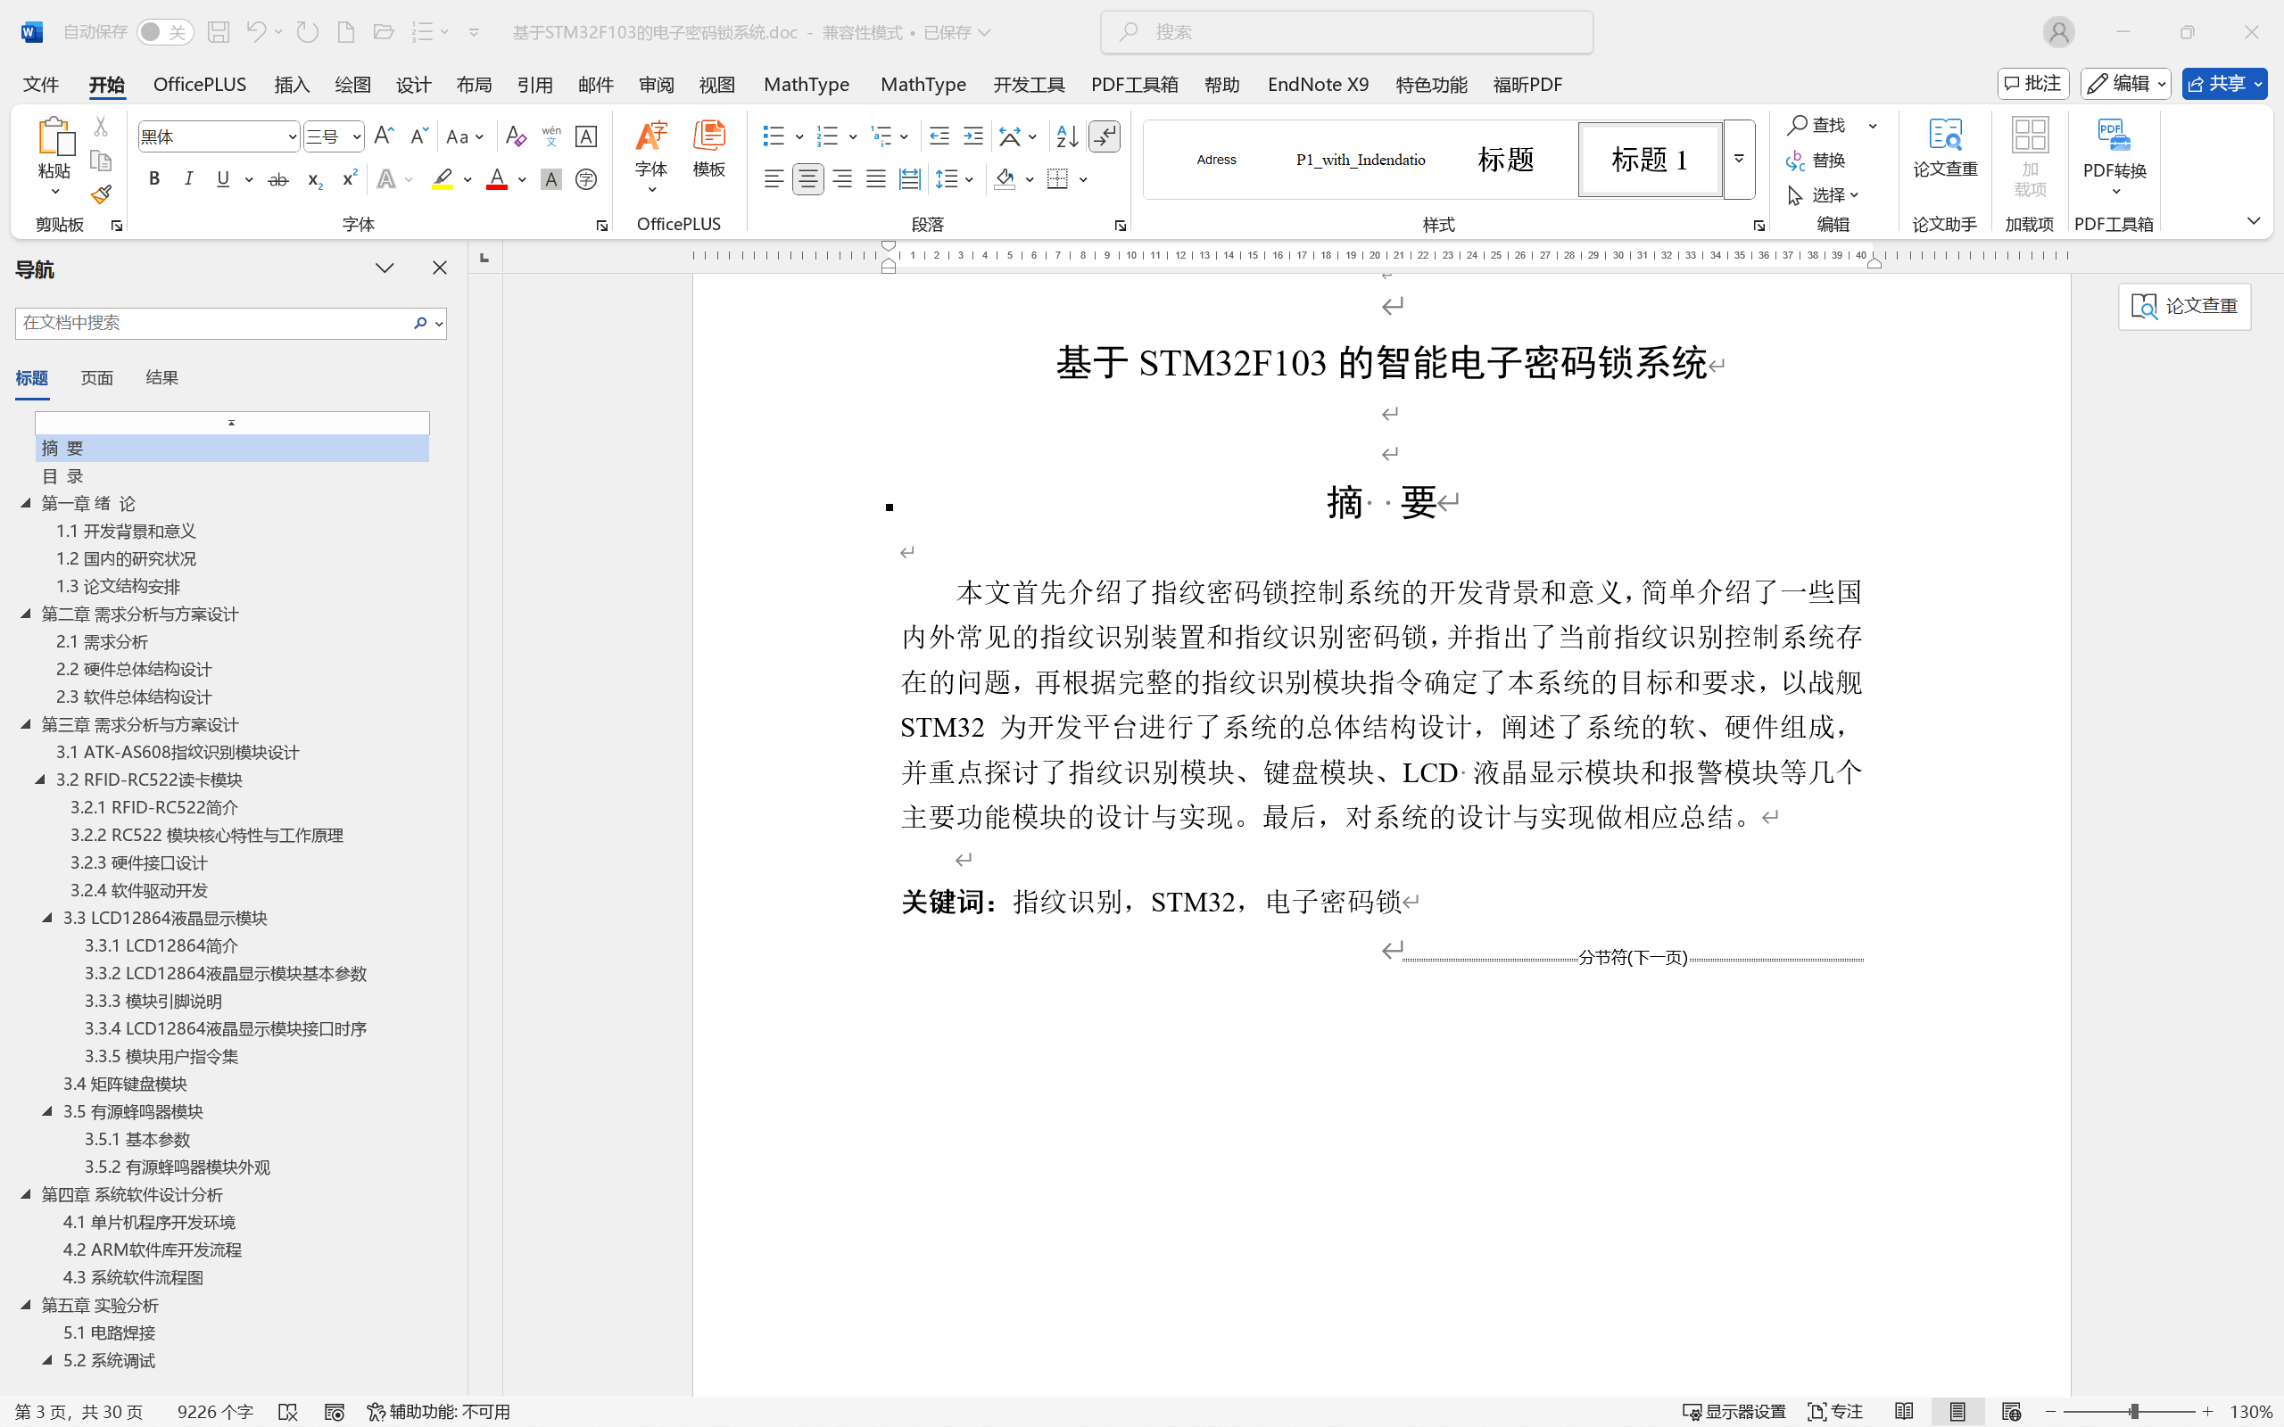This screenshot has width=2284, height=1427.
Task: Toggle 专注 focus mode
Action: (x=1836, y=1412)
